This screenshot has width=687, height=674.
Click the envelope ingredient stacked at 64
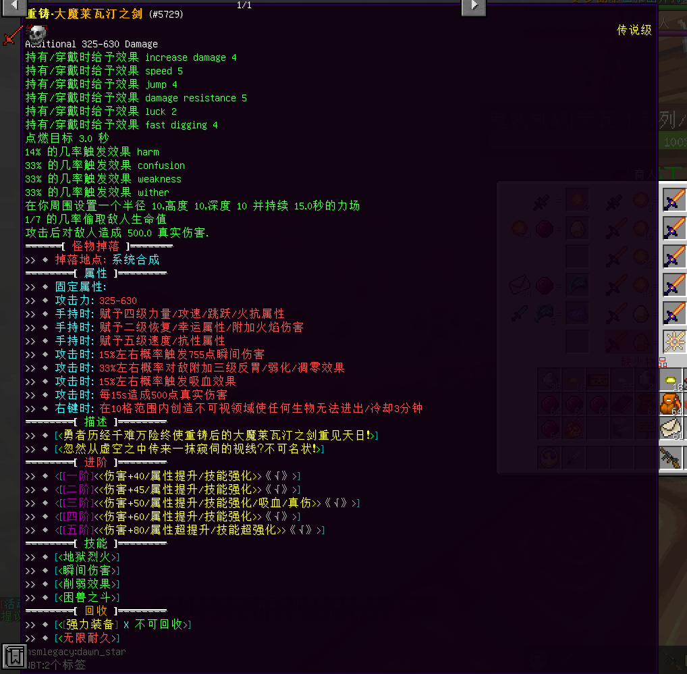click(x=519, y=284)
